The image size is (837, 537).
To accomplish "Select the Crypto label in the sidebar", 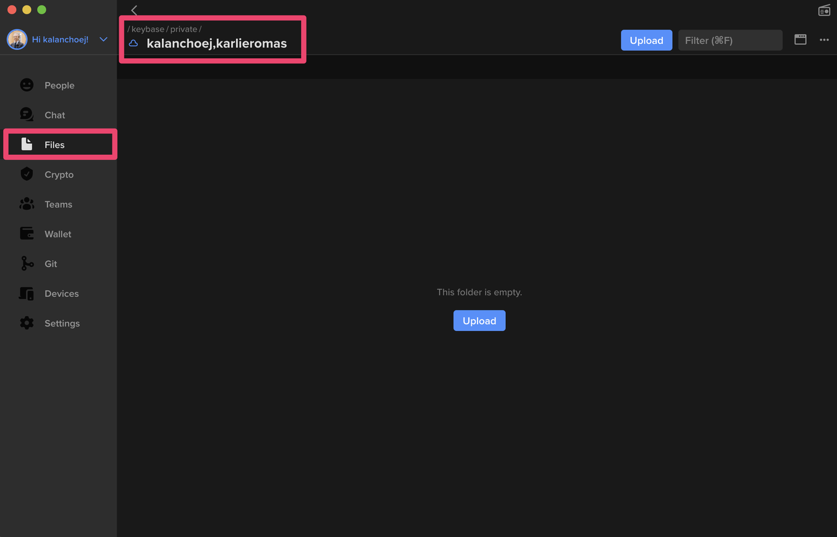I will (59, 174).
